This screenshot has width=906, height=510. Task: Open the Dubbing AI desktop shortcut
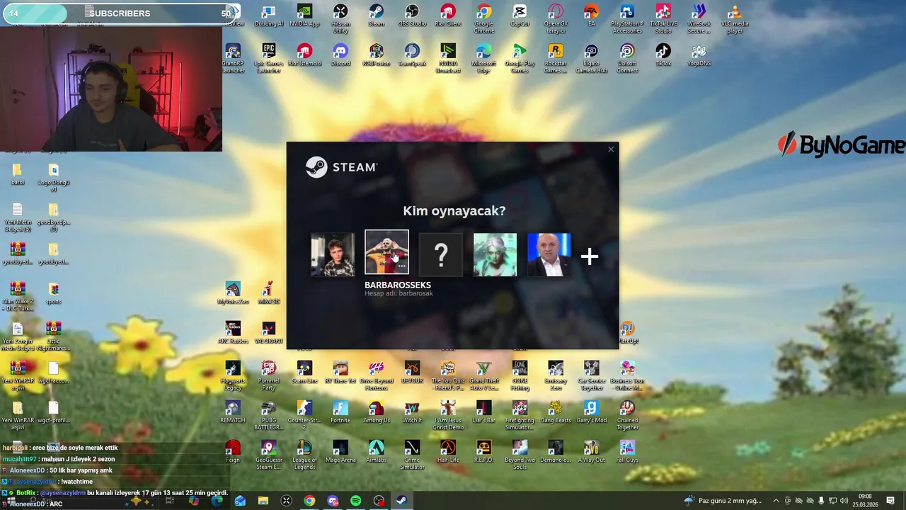pyautogui.click(x=268, y=16)
